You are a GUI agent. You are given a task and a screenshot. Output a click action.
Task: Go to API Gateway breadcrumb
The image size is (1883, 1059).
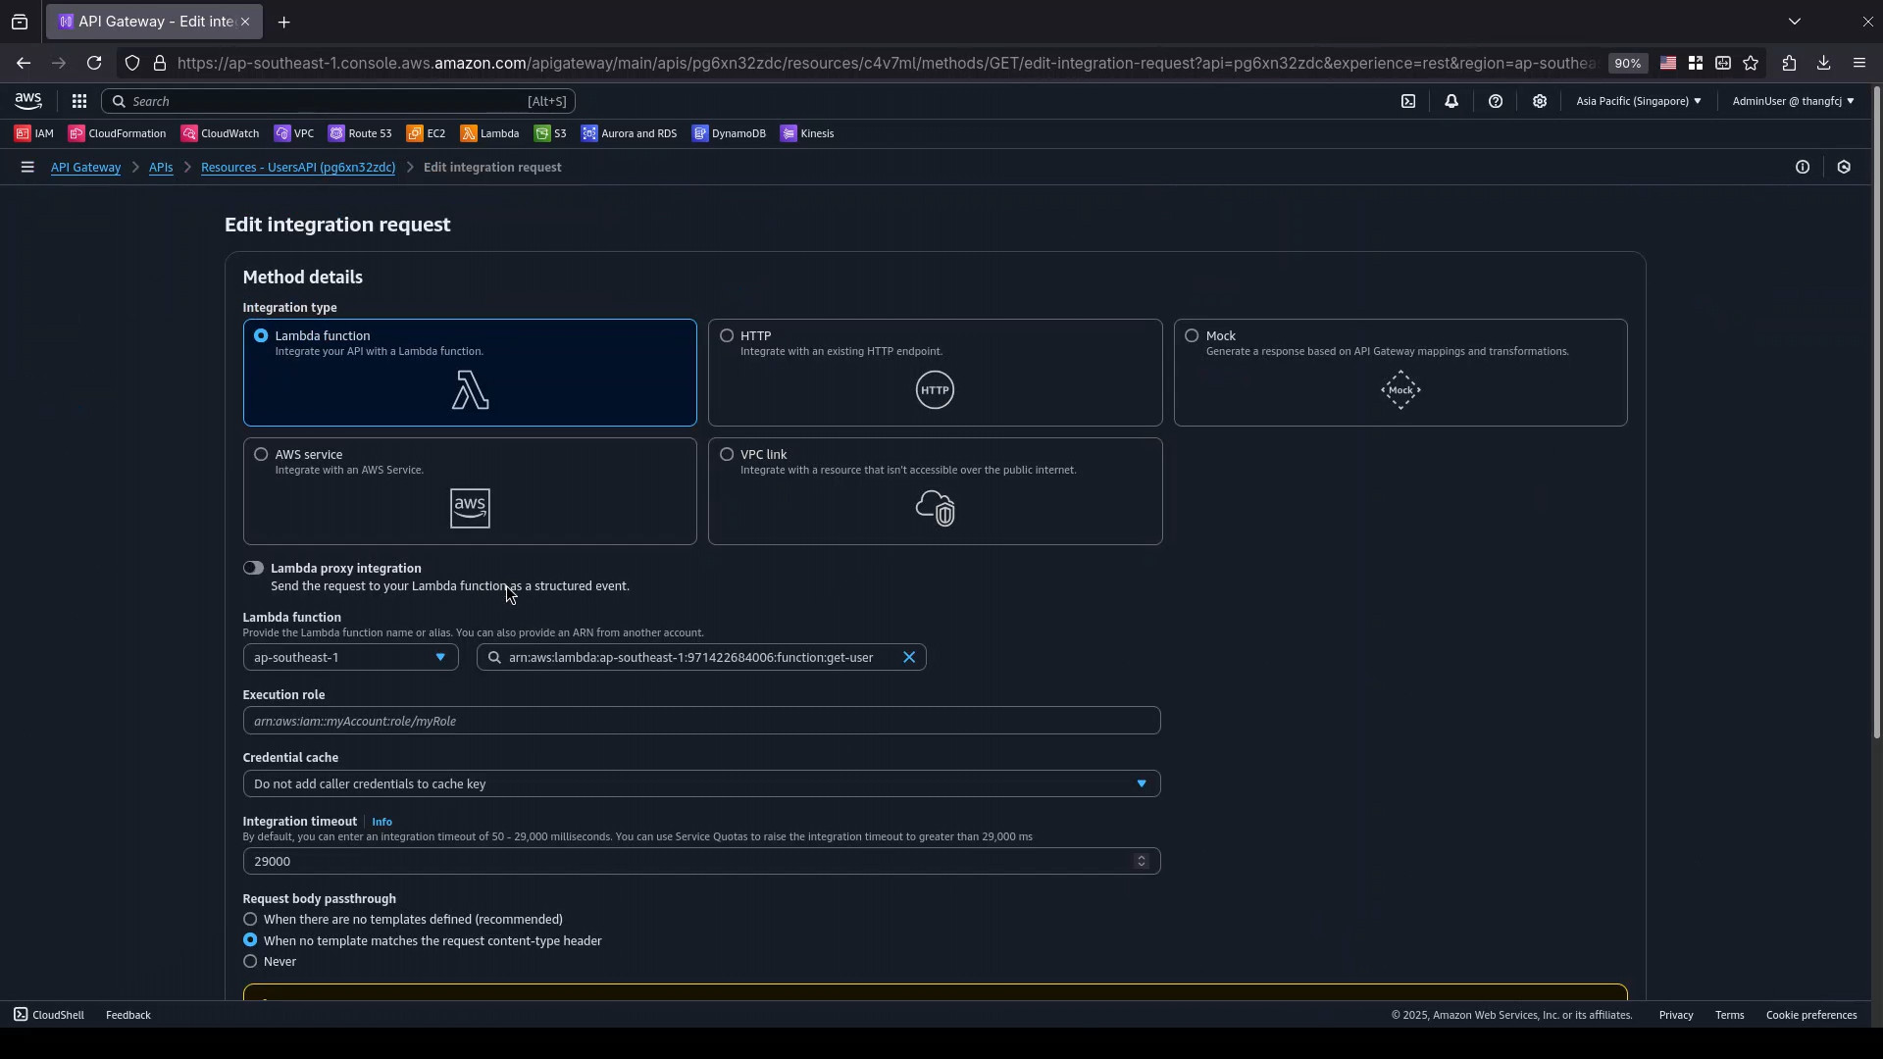point(85,168)
